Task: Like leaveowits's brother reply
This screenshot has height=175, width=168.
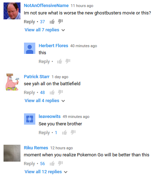Action: click(x=65, y=132)
